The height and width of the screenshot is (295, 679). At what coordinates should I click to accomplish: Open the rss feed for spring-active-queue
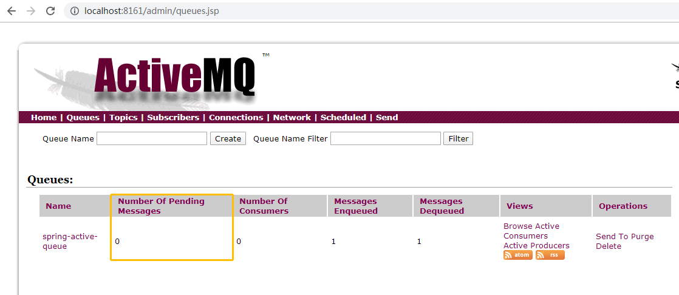(550, 255)
